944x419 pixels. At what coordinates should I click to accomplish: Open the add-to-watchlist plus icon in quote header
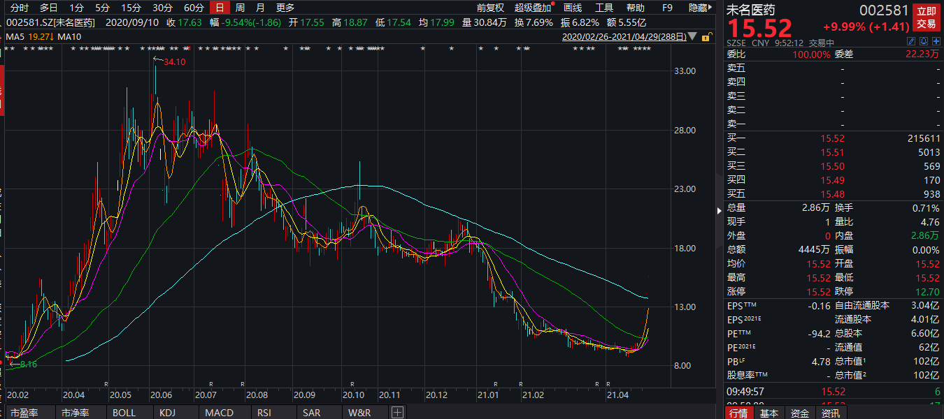[x=936, y=43]
